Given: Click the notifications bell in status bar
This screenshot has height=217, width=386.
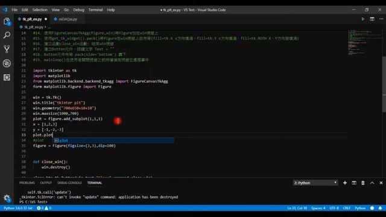Looking at the screenshot, I should pyautogui.click(x=381, y=208).
